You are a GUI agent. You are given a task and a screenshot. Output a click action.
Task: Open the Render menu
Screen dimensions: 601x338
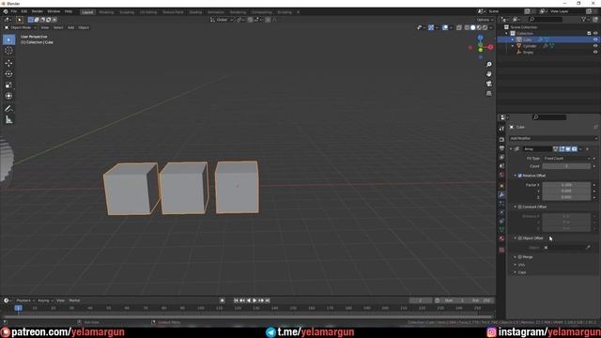pos(38,12)
